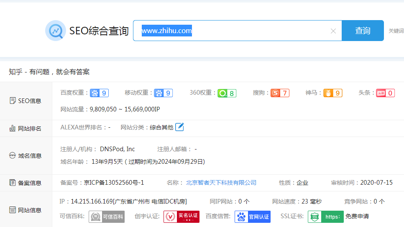Click the SEO综合查询 magnifier logo icon
The image size is (404, 227).
(x=55, y=31)
